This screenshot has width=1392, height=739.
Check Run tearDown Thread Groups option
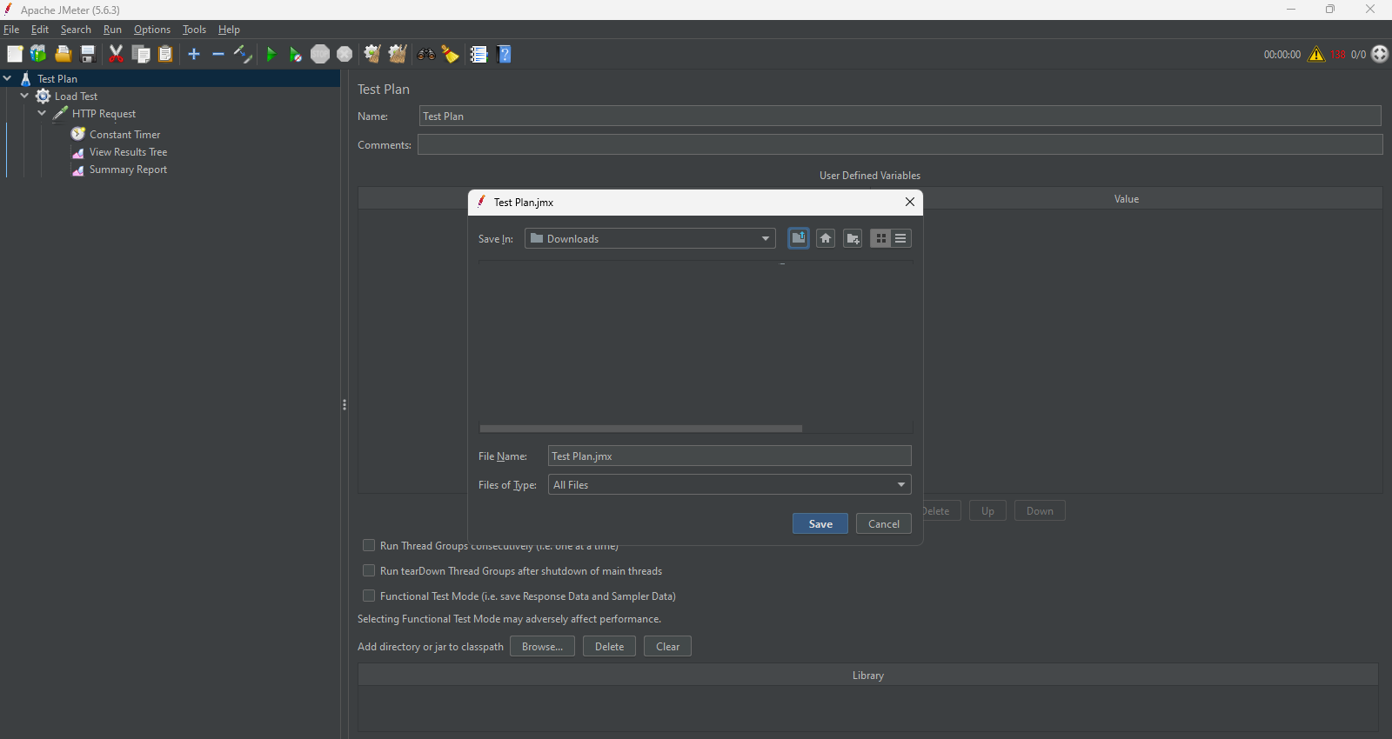pos(369,570)
